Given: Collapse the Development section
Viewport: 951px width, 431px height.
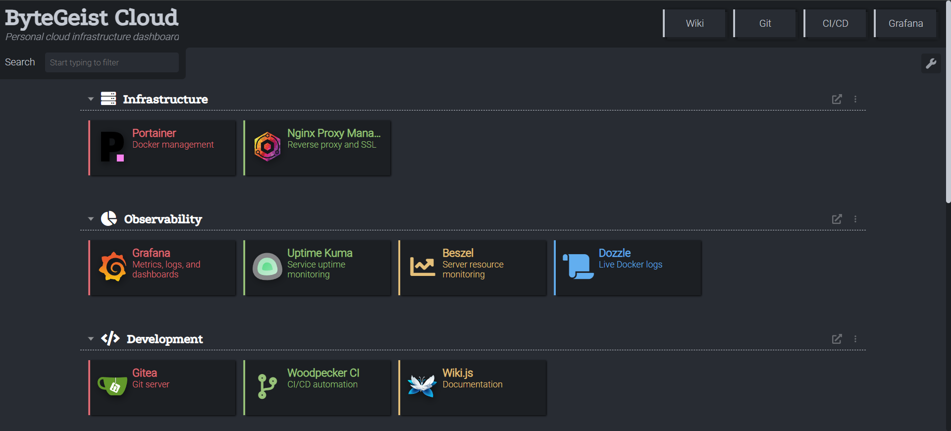Looking at the screenshot, I should (91, 339).
